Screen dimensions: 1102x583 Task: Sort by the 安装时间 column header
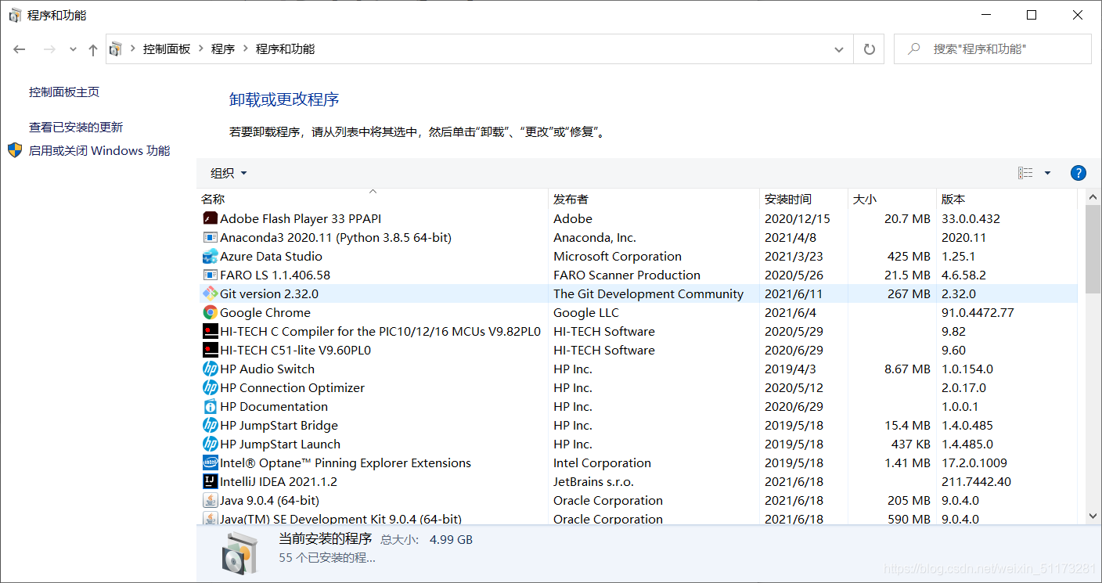pyautogui.click(x=804, y=200)
